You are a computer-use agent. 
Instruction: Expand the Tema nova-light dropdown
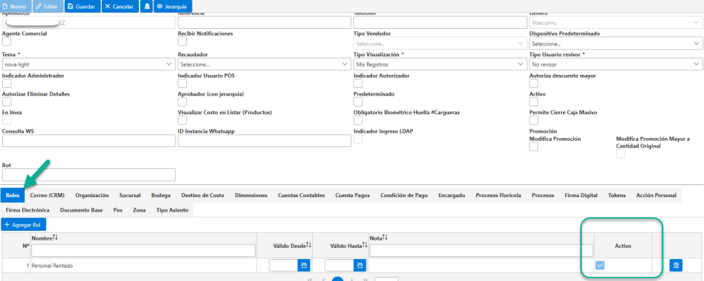pos(89,65)
